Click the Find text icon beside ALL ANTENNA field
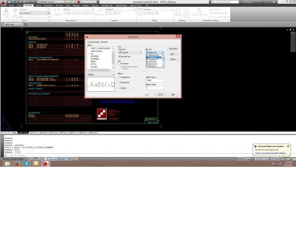The width and height of the screenshot is (296, 252). pos(49,13)
